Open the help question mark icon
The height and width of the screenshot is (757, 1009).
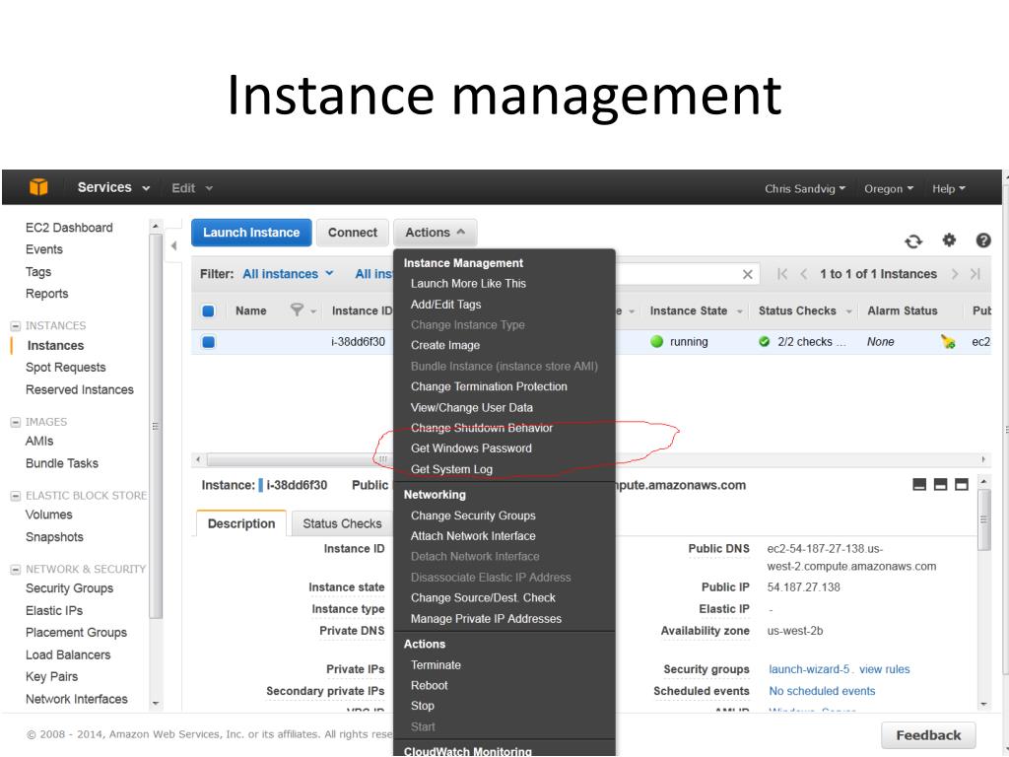click(983, 241)
